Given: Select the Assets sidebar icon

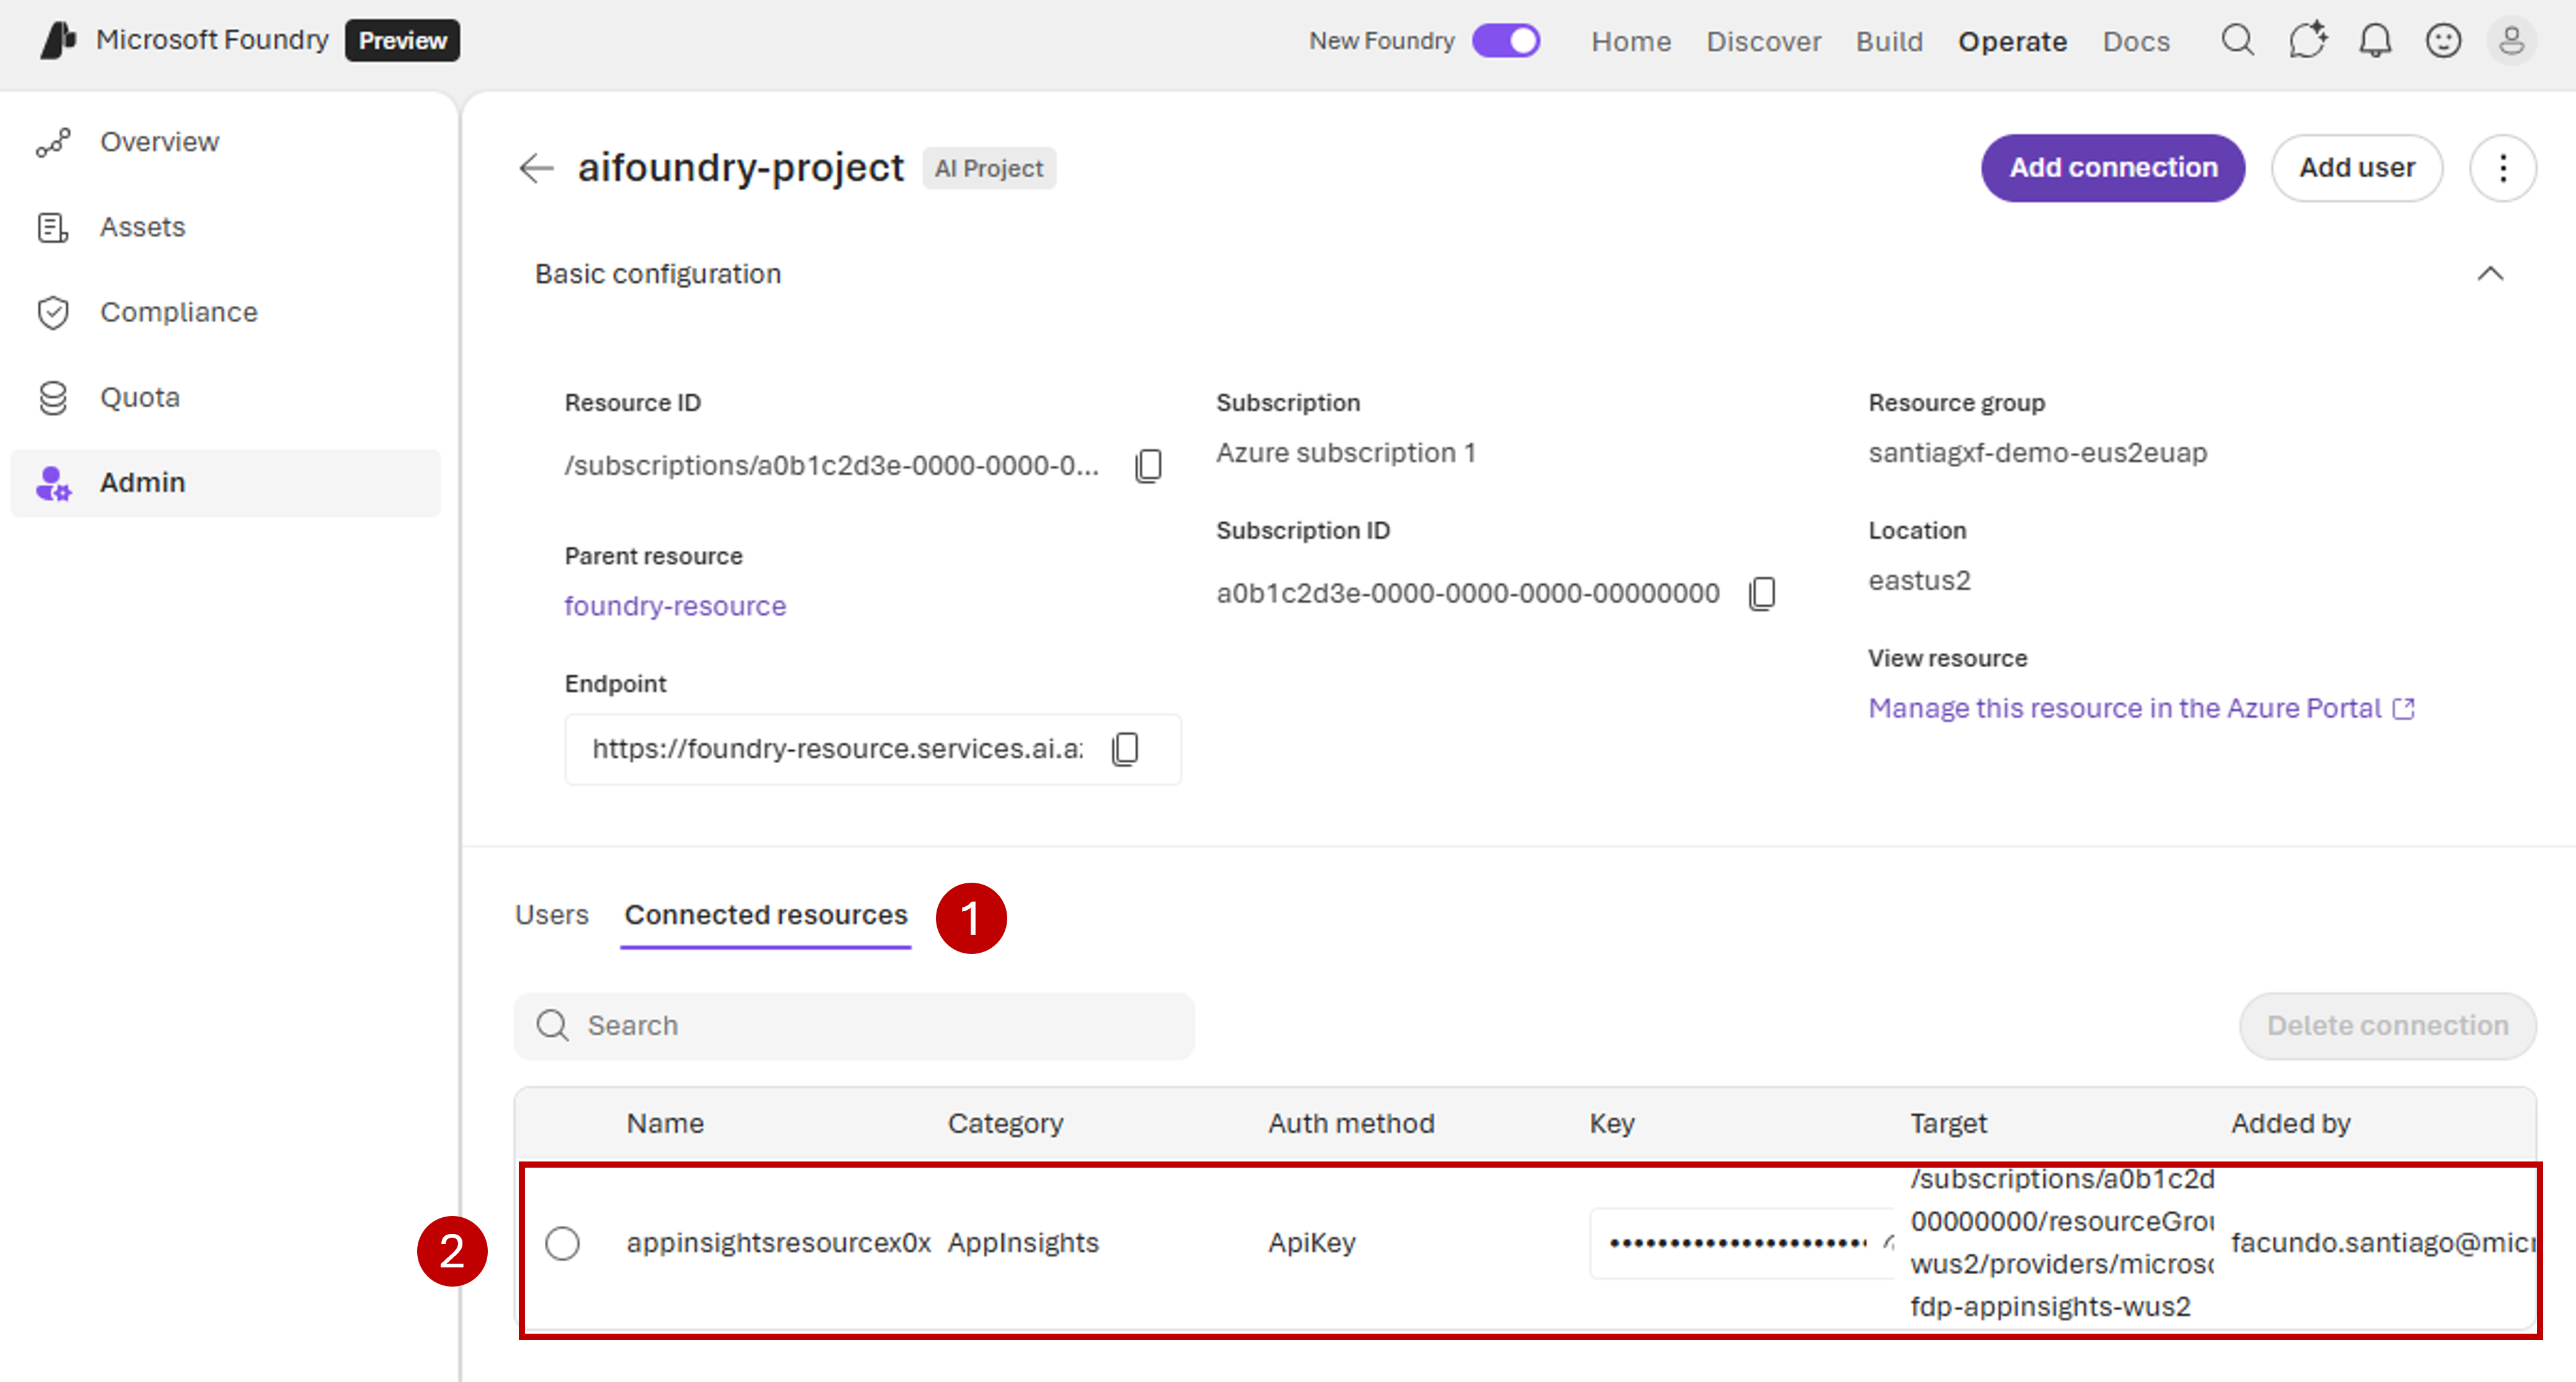Looking at the screenshot, I should point(54,227).
